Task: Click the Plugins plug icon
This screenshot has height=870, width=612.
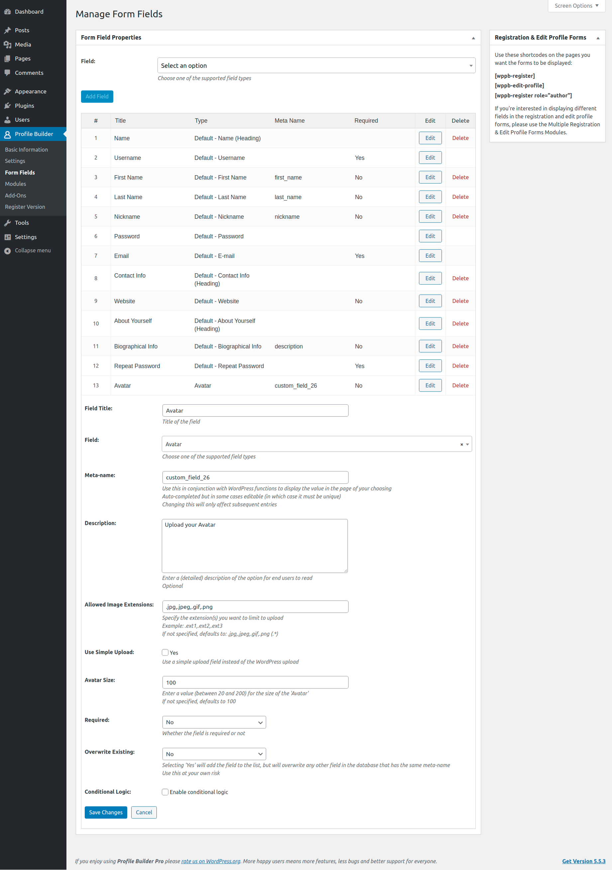Action: click(x=8, y=106)
